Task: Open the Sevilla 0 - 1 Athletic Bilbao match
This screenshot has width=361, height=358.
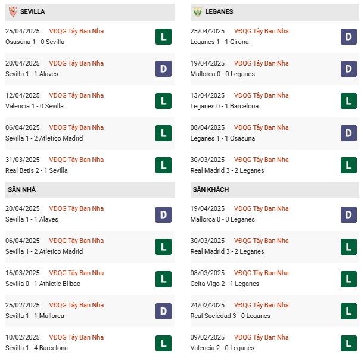Action: [43, 284]
